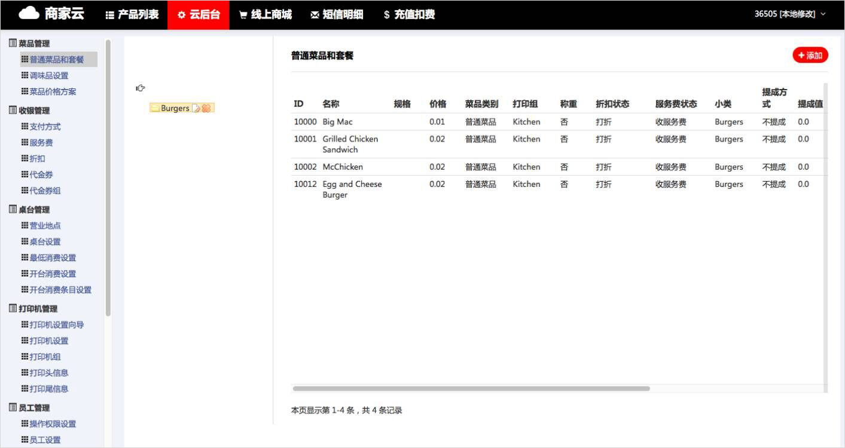Collapse the 桌台管理 sidebar section

pos(29,210)
